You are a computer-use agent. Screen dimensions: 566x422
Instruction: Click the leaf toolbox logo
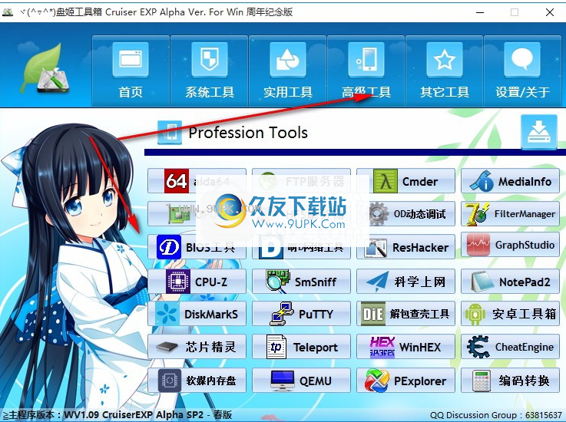pos(45,68)
